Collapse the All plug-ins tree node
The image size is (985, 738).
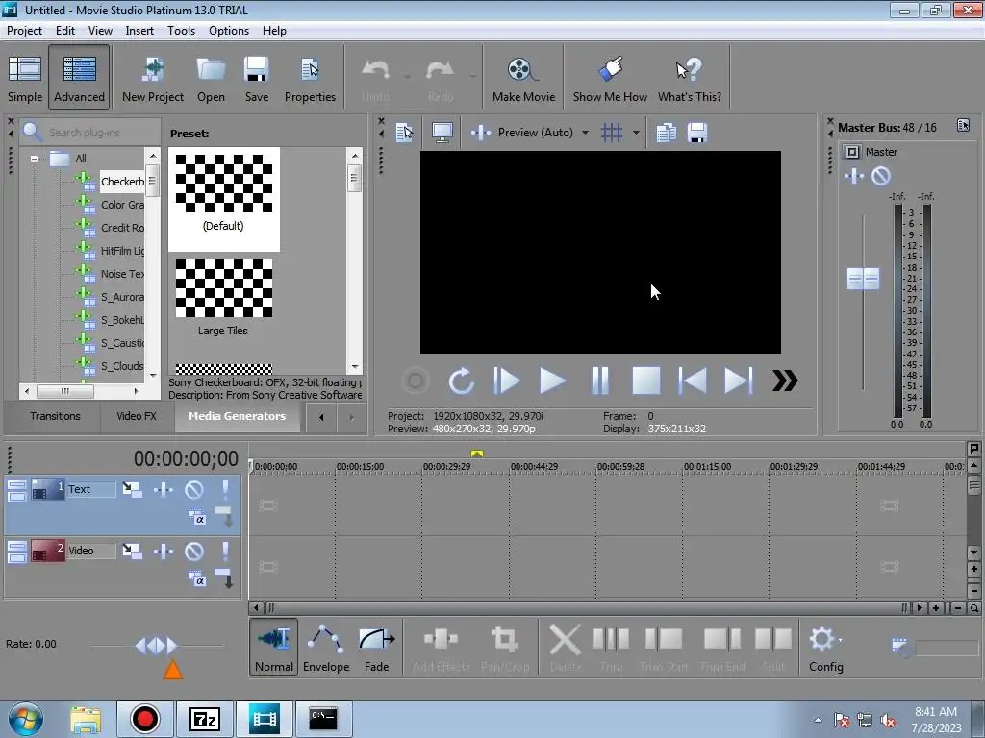coord(35,159)
